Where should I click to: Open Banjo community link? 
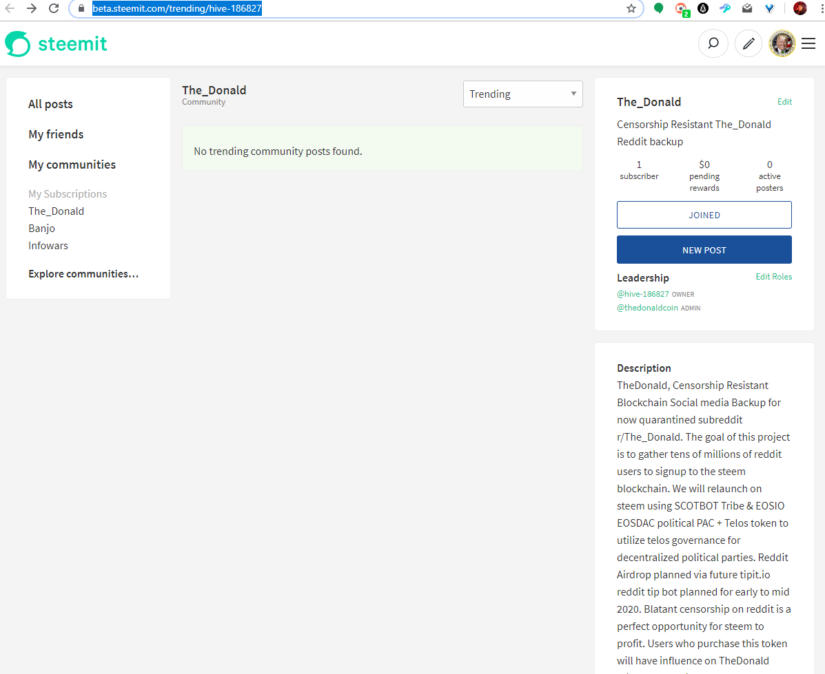41,229
